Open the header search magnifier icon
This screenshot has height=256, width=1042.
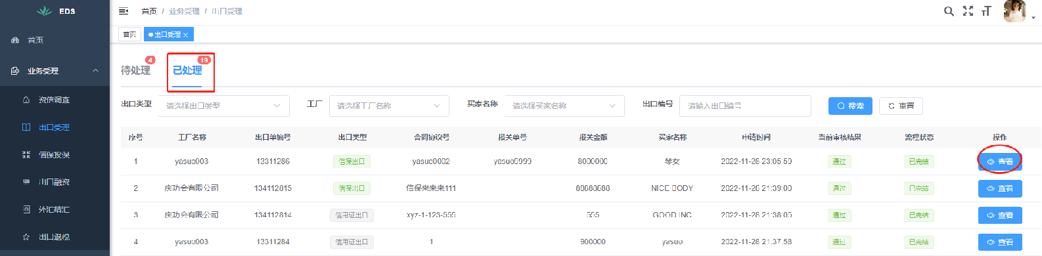pyautogui.click(x=949, y=11)
